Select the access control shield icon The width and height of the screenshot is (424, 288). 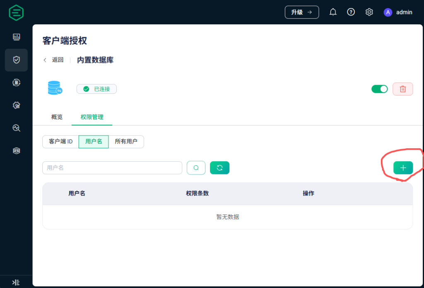[16, 60]
